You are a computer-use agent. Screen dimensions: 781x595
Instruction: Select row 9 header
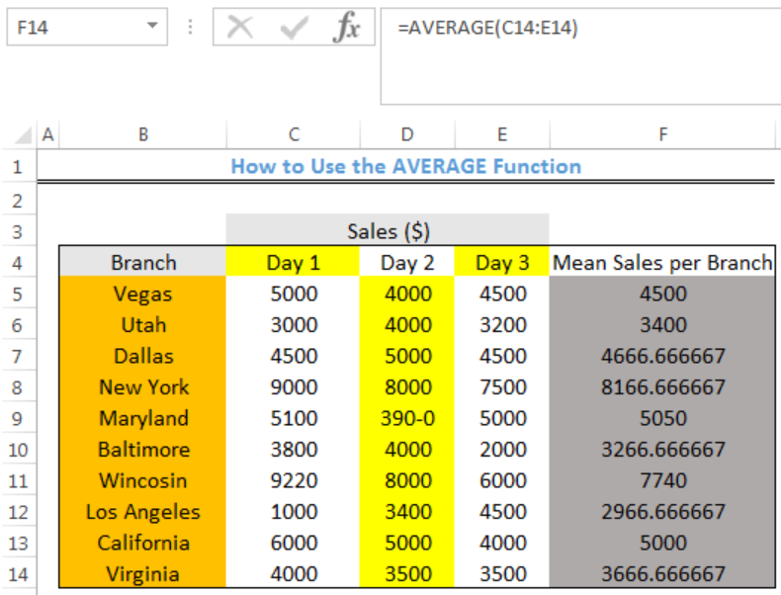click(18, 418)
